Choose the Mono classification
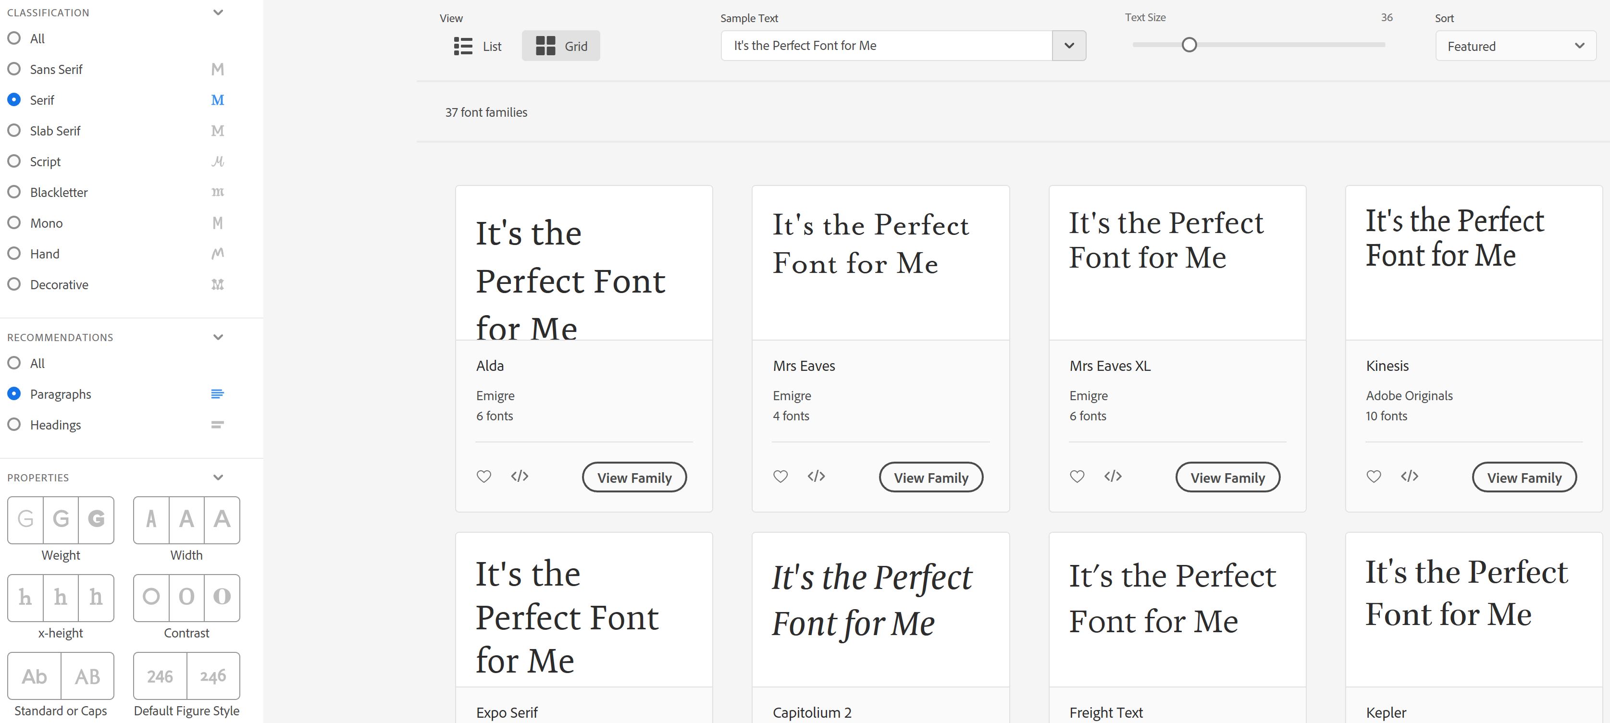This screenshot has width=1610, height=723. [x=14, y=222]
